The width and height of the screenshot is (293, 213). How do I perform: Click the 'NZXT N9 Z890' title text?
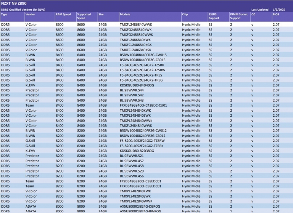[14, 3]
